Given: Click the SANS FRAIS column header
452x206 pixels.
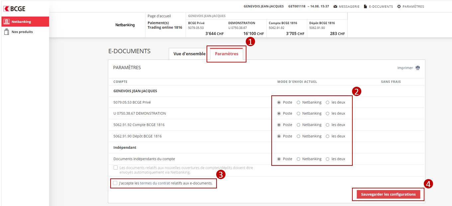Looking at the screenshot, I should [x=391, y=82].
